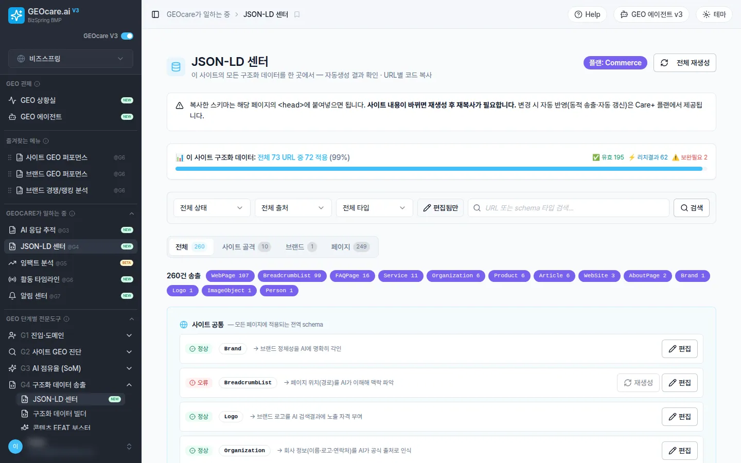Regenerate the BreadcrumbList schema

tap(638, 383)
